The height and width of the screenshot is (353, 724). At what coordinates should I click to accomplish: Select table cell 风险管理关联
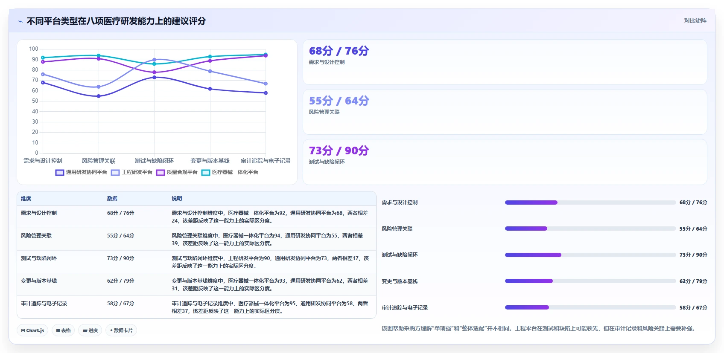[36, 236]
